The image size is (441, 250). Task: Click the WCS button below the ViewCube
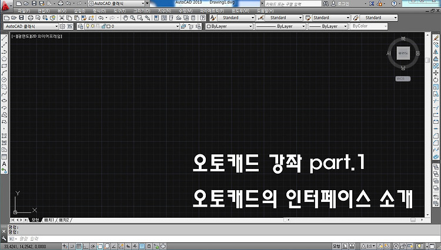(403, 79)
